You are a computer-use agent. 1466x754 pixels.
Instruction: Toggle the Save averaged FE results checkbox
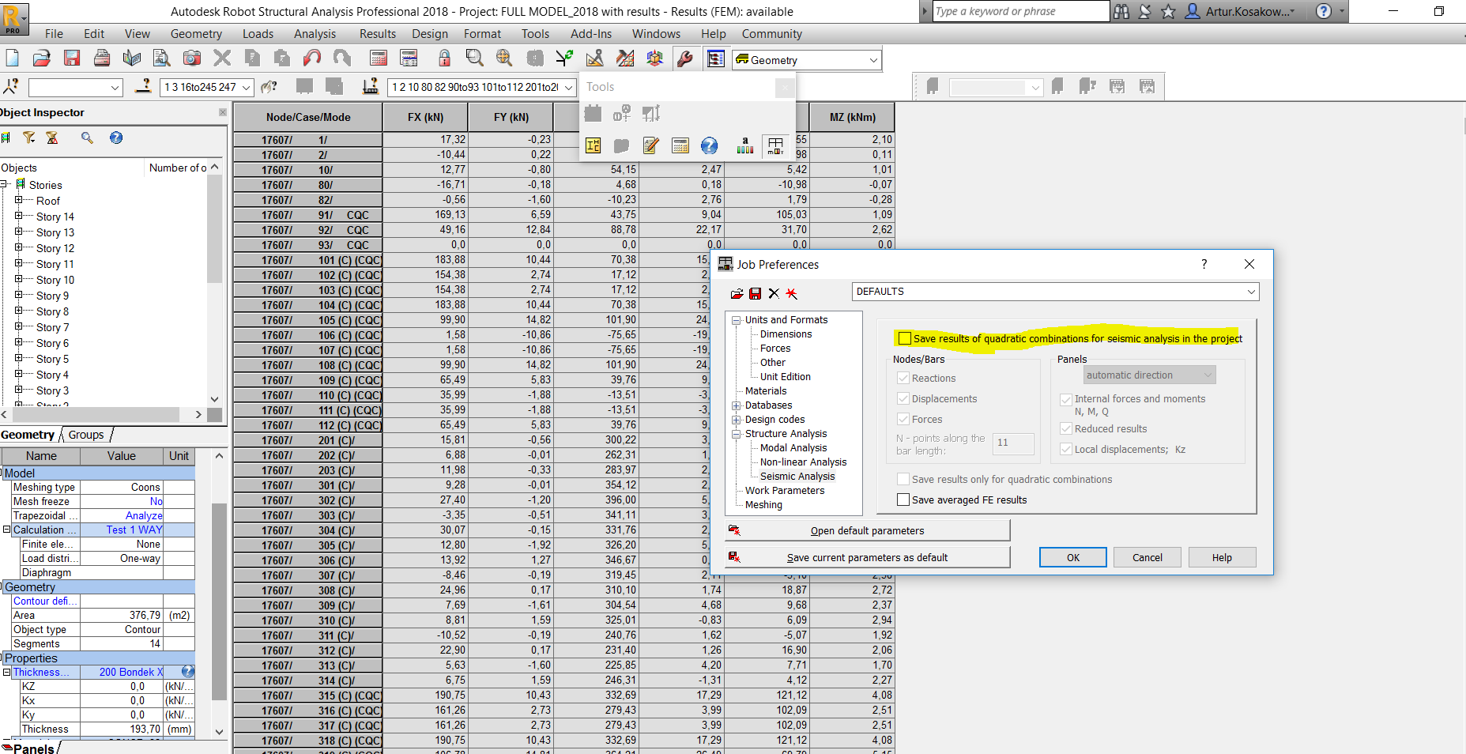[x=903, y=500]
